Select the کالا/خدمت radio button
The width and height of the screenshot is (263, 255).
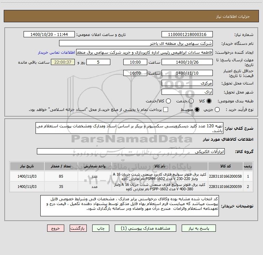(168, 101)
